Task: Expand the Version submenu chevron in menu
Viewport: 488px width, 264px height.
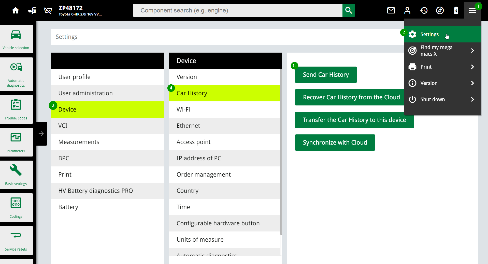Action: tap(472, 83)
